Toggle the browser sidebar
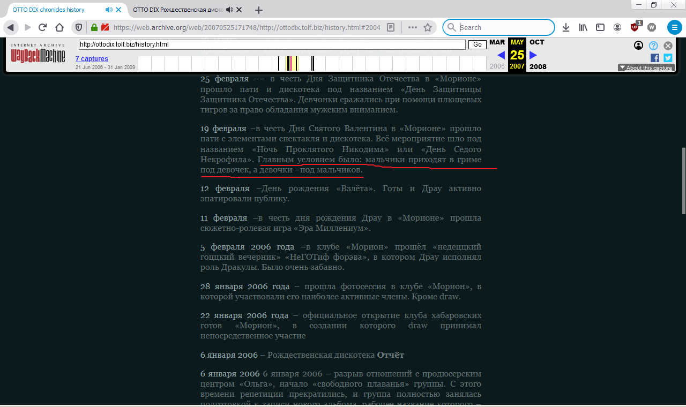Viewport: 686px width, 407px height. 600,27
